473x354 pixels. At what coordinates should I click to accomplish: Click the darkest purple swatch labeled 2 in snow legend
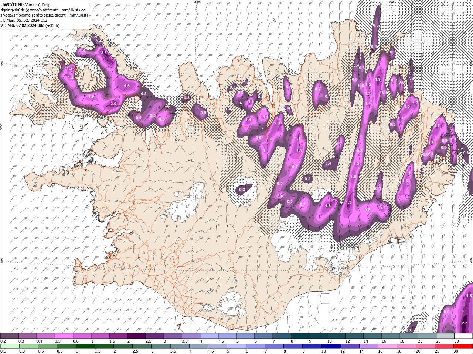click(136, 336)
